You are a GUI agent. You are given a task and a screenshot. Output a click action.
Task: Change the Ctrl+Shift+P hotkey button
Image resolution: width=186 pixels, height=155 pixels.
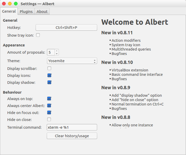[66, 28]
